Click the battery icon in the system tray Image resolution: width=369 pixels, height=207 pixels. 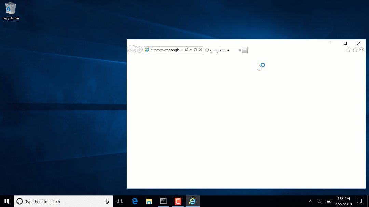pyautogui.click(x=329, y=201)
